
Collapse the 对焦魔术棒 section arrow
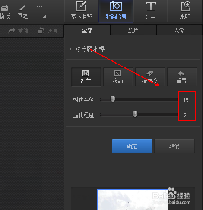[x=71, y=49]
